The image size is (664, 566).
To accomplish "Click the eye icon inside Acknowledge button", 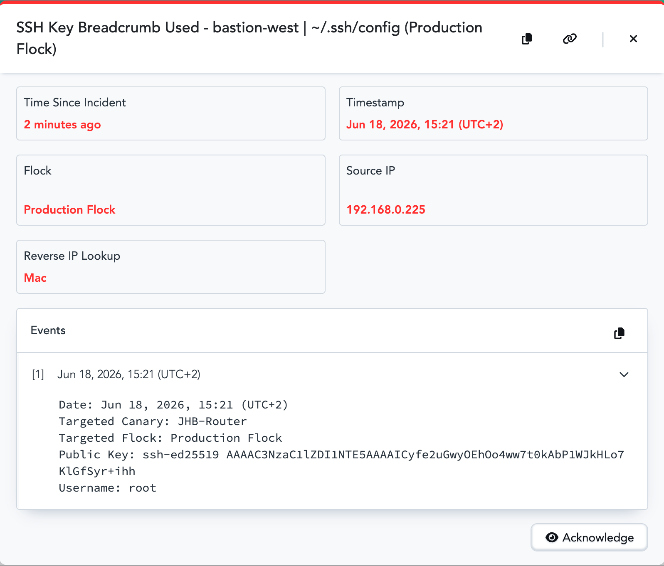I will (552, 537).
